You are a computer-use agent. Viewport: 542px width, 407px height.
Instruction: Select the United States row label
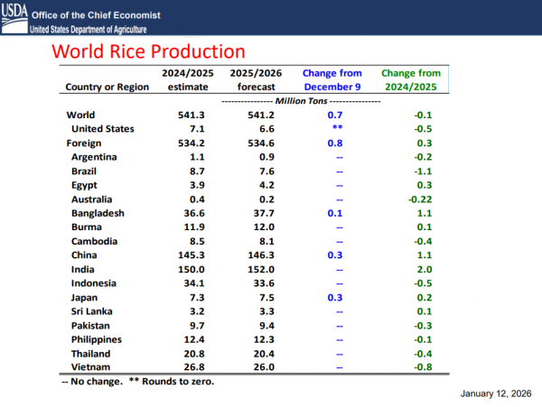point(104,129)
